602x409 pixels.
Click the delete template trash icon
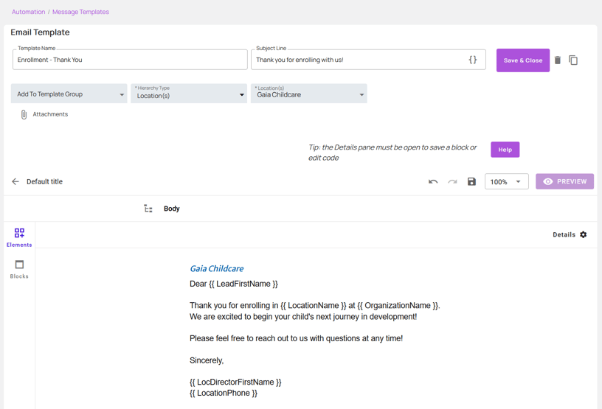pos(558,60)
